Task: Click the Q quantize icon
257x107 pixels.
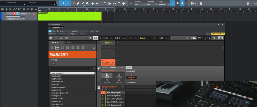Action: pyautogui.click(x=119, y=3)
